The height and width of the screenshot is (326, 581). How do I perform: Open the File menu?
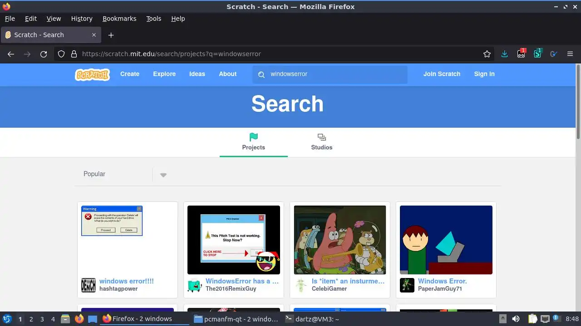(x=10, y=19)
